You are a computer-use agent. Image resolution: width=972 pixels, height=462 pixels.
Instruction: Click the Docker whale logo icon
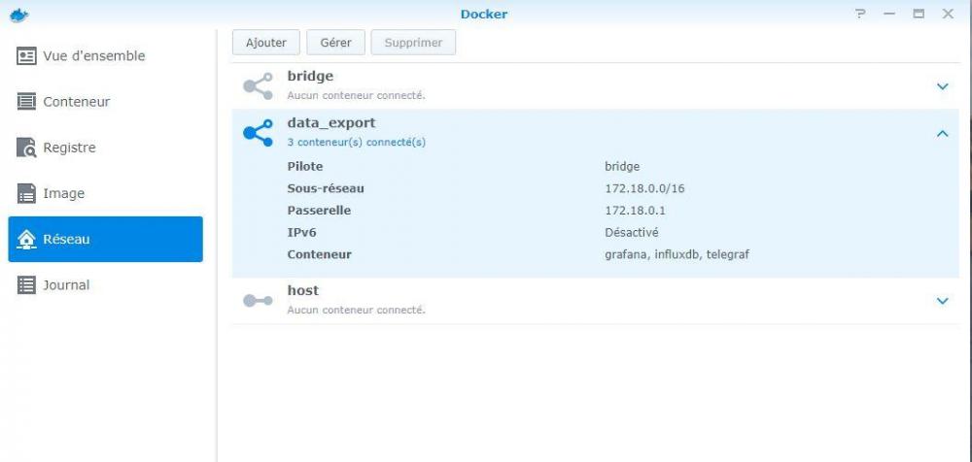[x=19, y=15]
